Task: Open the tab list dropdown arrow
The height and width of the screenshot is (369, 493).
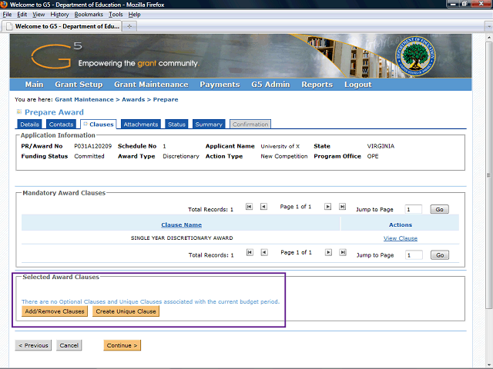Action: [x=488, y=26]
